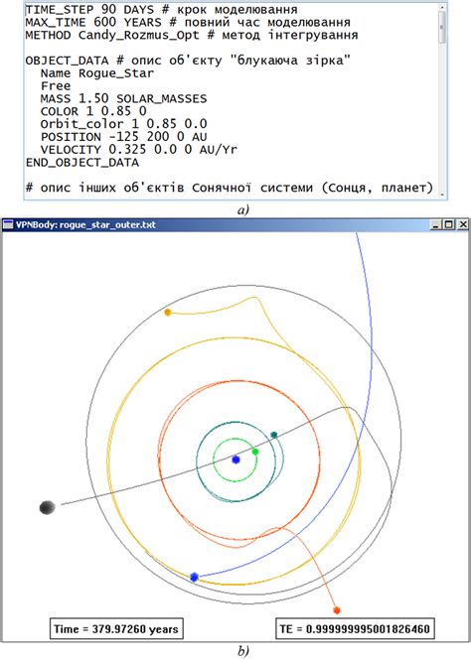This screenshot has width=471, height=660.
Task: Click the text editor scrollbar thumb
Action: click(x=442, y=27)
